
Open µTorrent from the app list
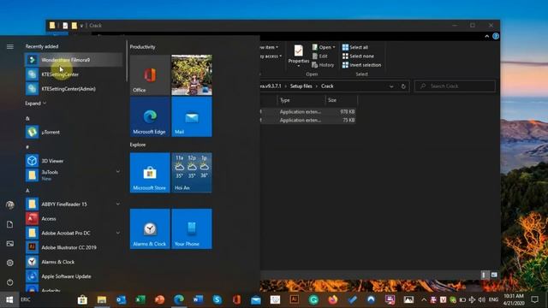(x=74, y=132)
